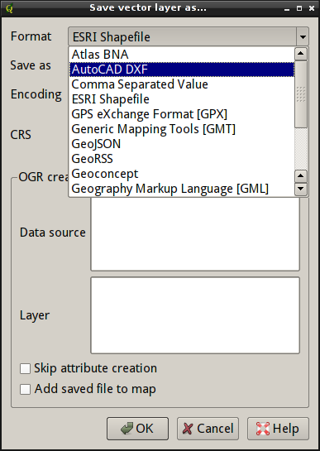Screen dimensions: 320x451
Task: Pick Comma Separated Value format
Action: (182, 84)
